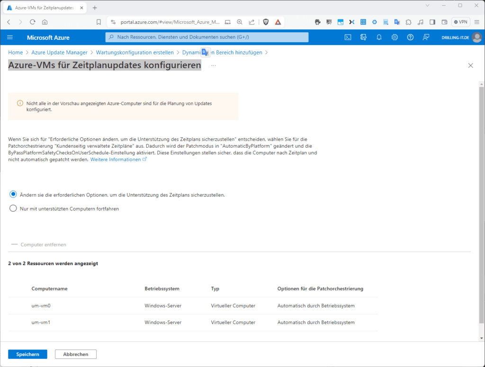Screen dimensions: 485x367
Task: Click the info icon in the warning banner
Action: click(20, 103)
